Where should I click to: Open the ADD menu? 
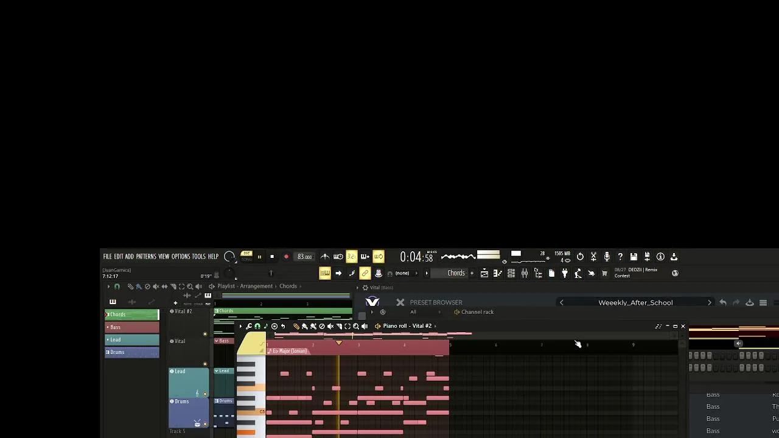(129, 257)
